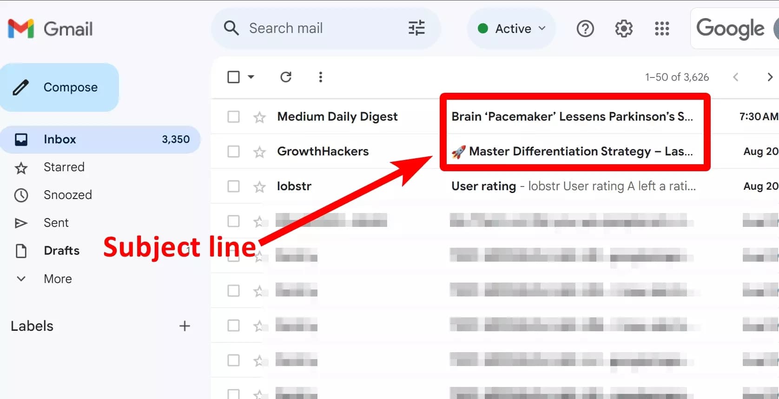Click the Inbox unread count 3,350
Screen dimensions: 779x399
(176, 139)
